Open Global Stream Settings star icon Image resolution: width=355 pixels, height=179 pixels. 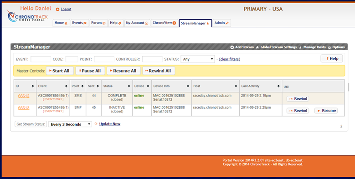click(257, 47)
